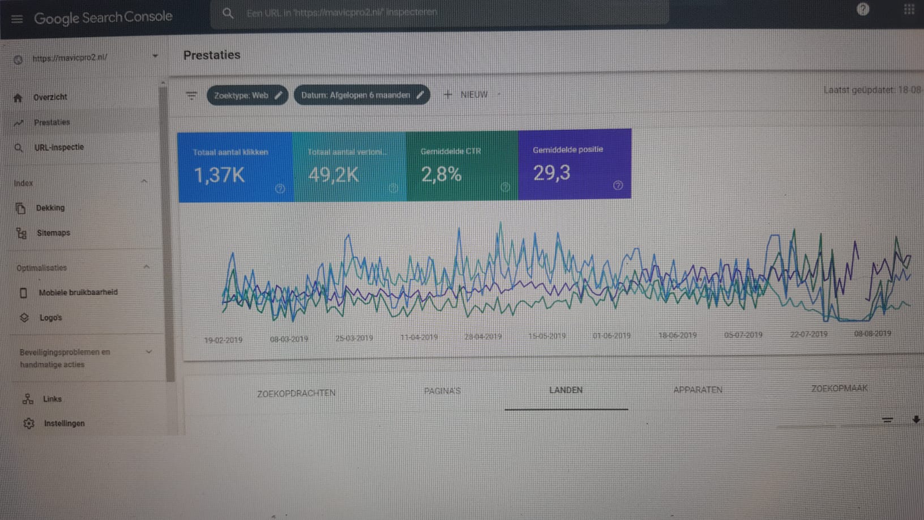Click help icon on Gemiddelde CTR card
This screenshot has width=924, height=520.
point(505,187)
